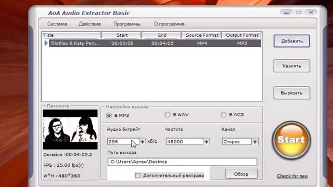Click the MP4 source format cell
333x187 pixels.
(x=202, y=43)
